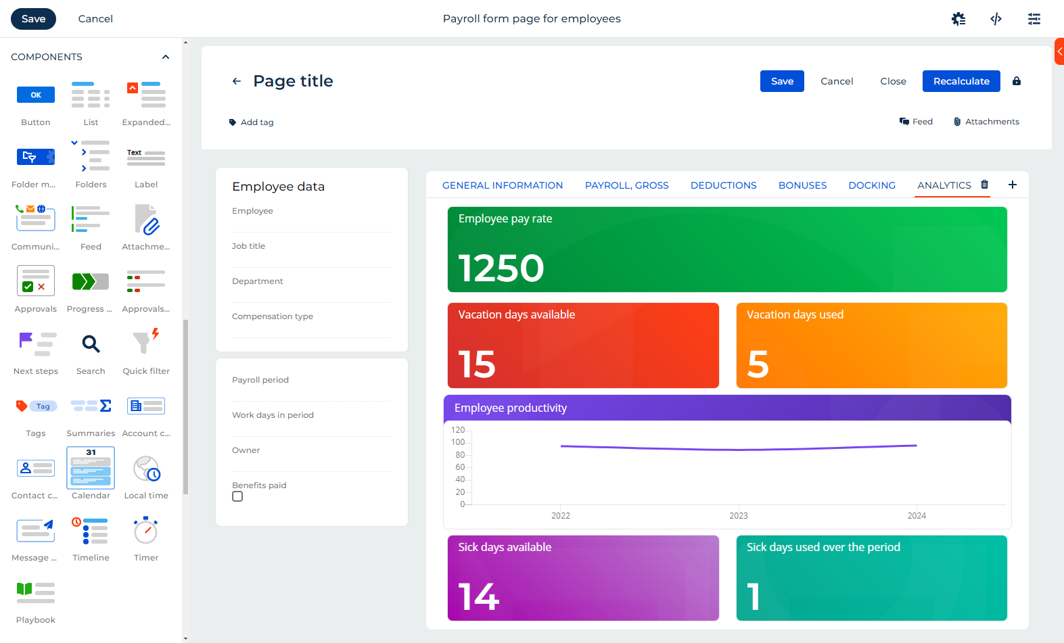Choose the Approvals list component
The height and width of the screenshot is (643, 1064).
pyautogui.click(x=146, y=281)
